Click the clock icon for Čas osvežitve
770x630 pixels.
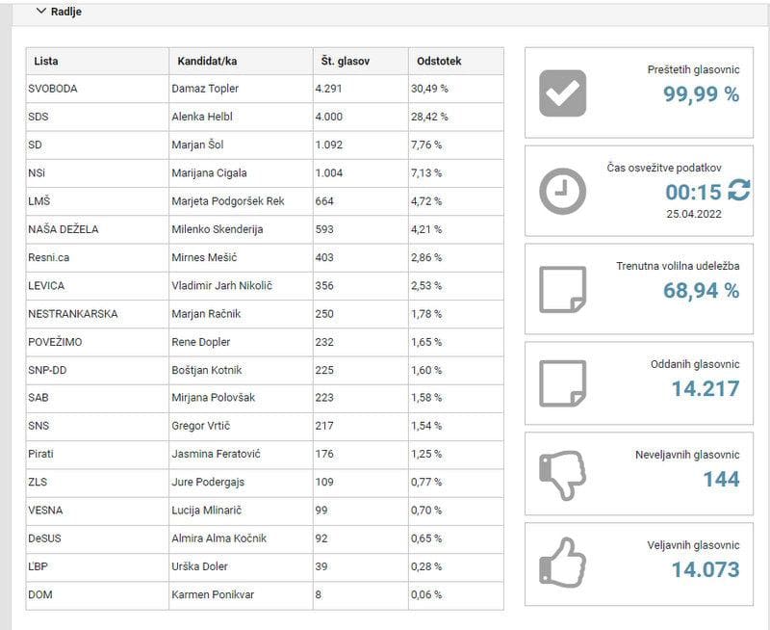tap(562, 191)
